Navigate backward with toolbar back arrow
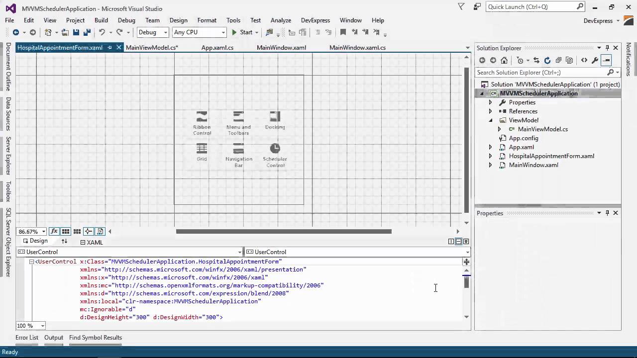Screen dimensions: 637x358 click(x=16, y=32)
